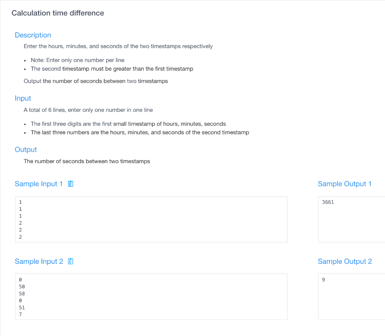The height and width of the screenshot is (336, 385).
Task: Click the 9 value in Sample Output 2
Action: [323, 280]
